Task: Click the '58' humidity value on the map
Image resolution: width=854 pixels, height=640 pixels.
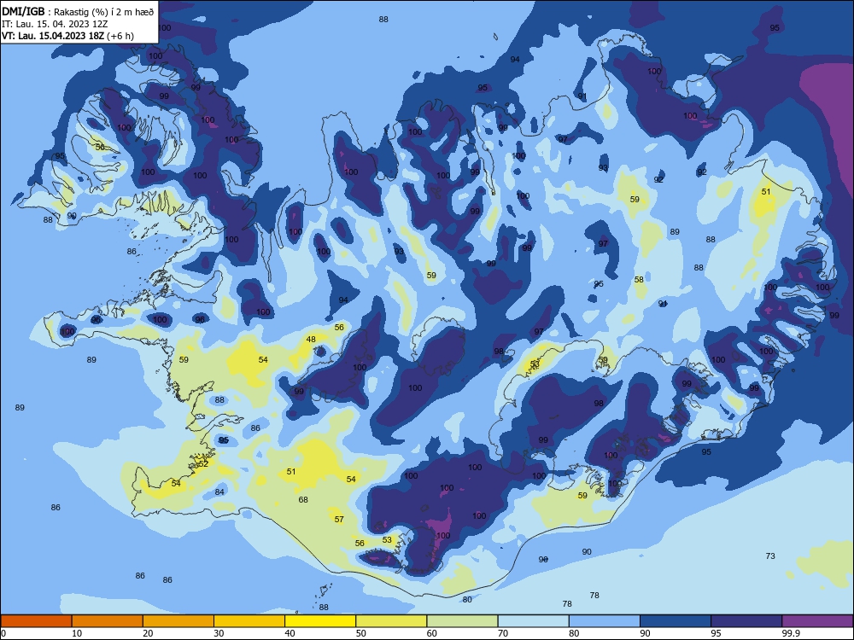Action: pos(639,279)
